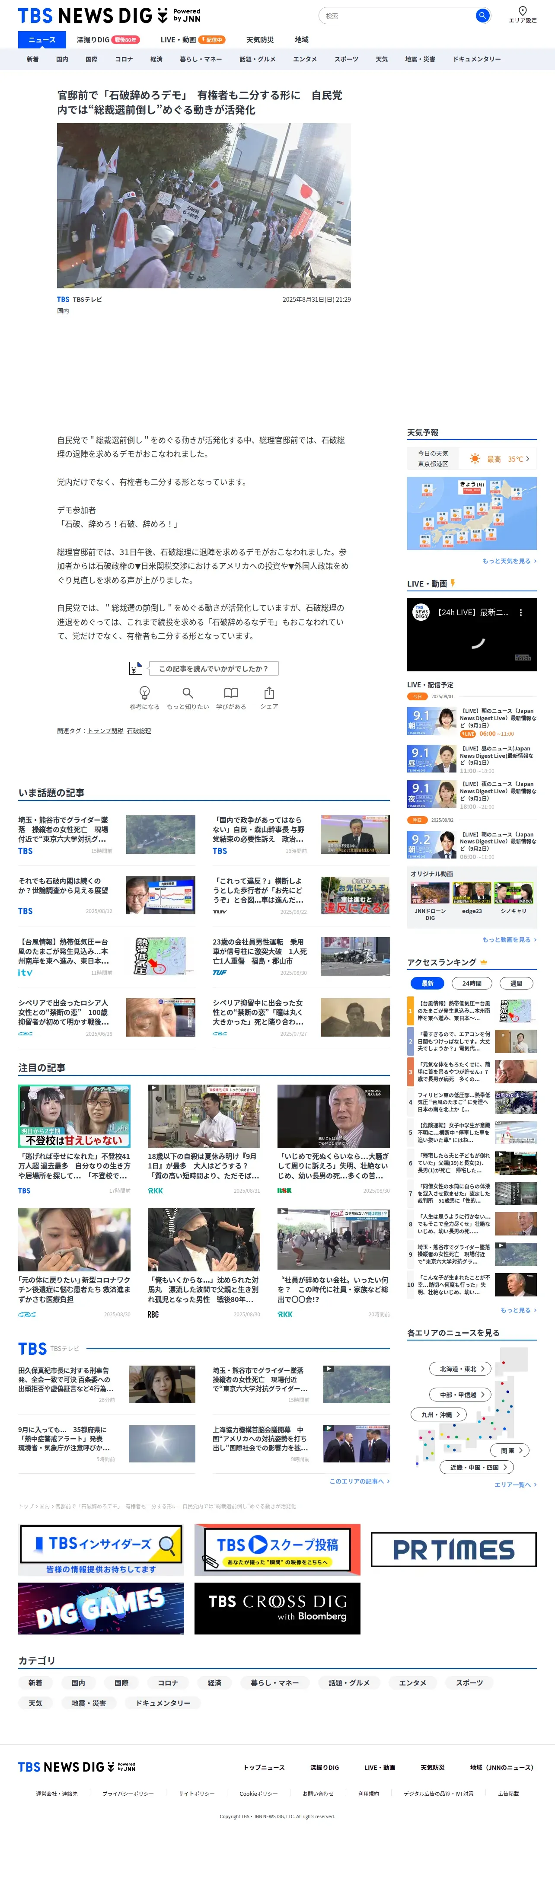Screen dimensions: 555x1877
Task: Select the エンタメ category pill near the footer
Action: tap(412, 1682)
